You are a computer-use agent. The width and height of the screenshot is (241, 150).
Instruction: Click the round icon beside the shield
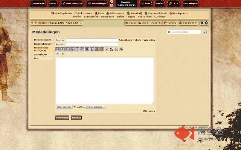(x=206, y=23)
